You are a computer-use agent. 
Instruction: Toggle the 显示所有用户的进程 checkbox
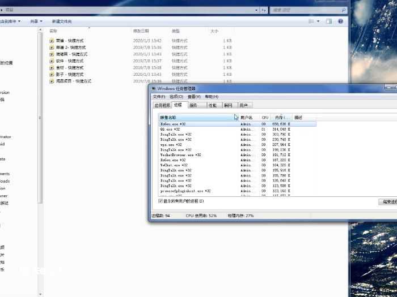pyautogui.click(x=161, y=201)
